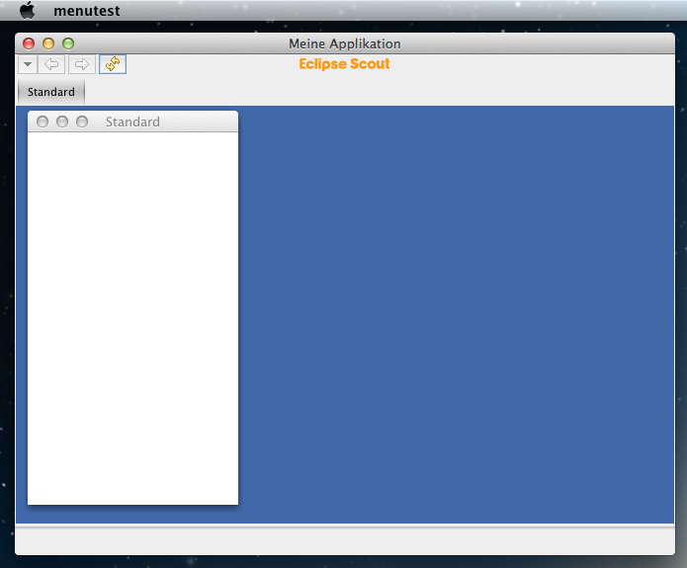Click the orange refresh icon

113,64
